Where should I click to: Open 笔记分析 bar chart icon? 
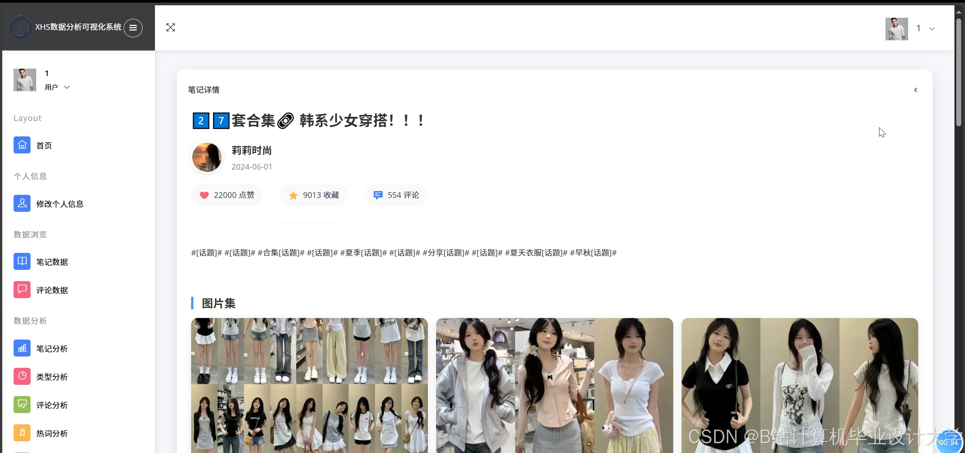(x=22, y=348)
